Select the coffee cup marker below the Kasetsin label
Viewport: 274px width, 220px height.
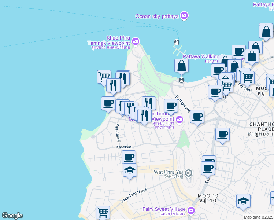pos(129,157)
